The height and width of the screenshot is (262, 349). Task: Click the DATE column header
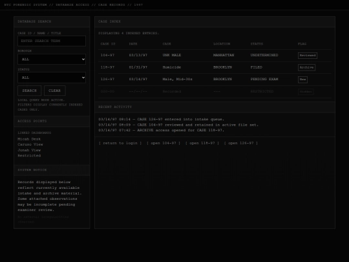(x=133, y=44)
